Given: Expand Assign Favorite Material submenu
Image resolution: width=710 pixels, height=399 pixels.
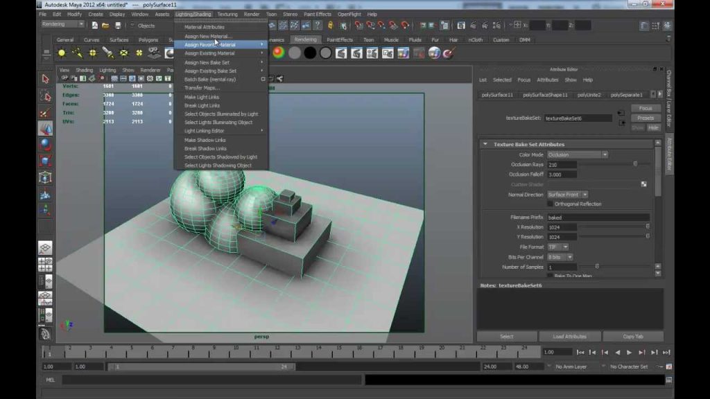Looking at the screenshot, I should pyautogui.click(x=222, y=45).
